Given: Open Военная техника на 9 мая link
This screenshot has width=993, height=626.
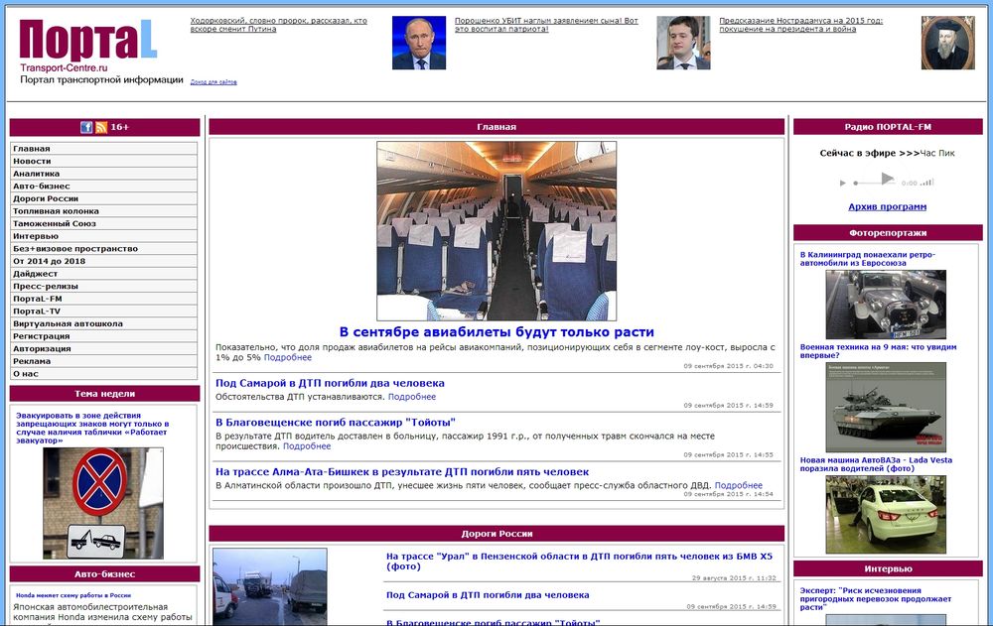Looking at the screenshot, I should [879, 351].
